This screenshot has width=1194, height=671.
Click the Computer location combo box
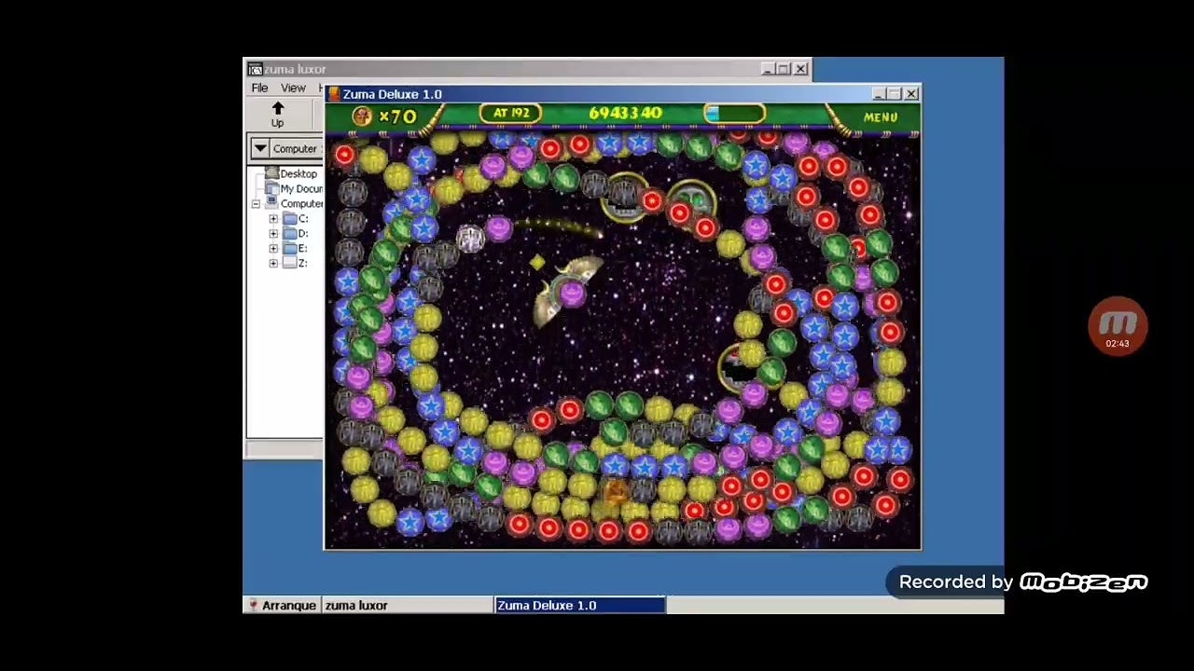coord(285,148)
